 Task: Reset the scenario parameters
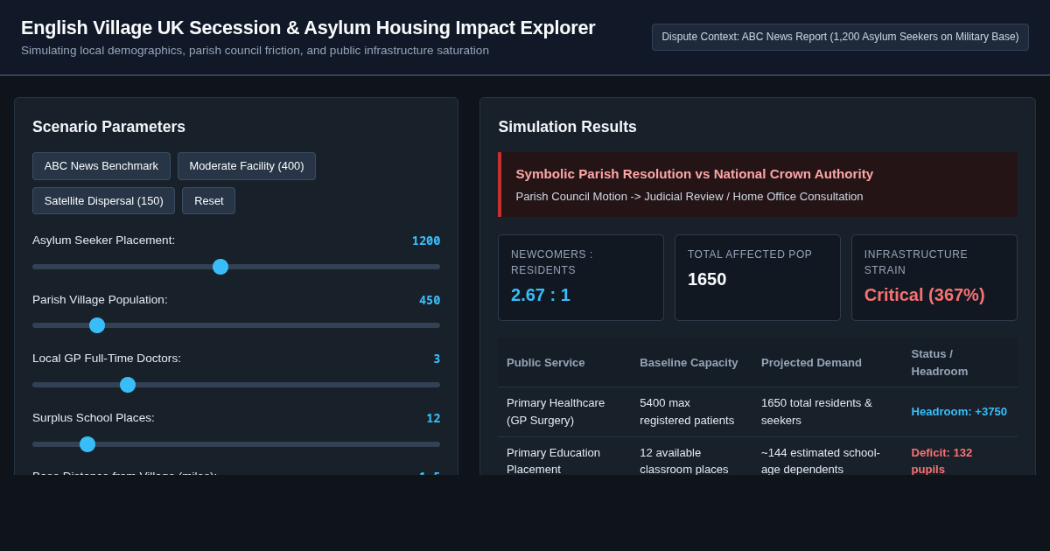(x=208, y=200)
